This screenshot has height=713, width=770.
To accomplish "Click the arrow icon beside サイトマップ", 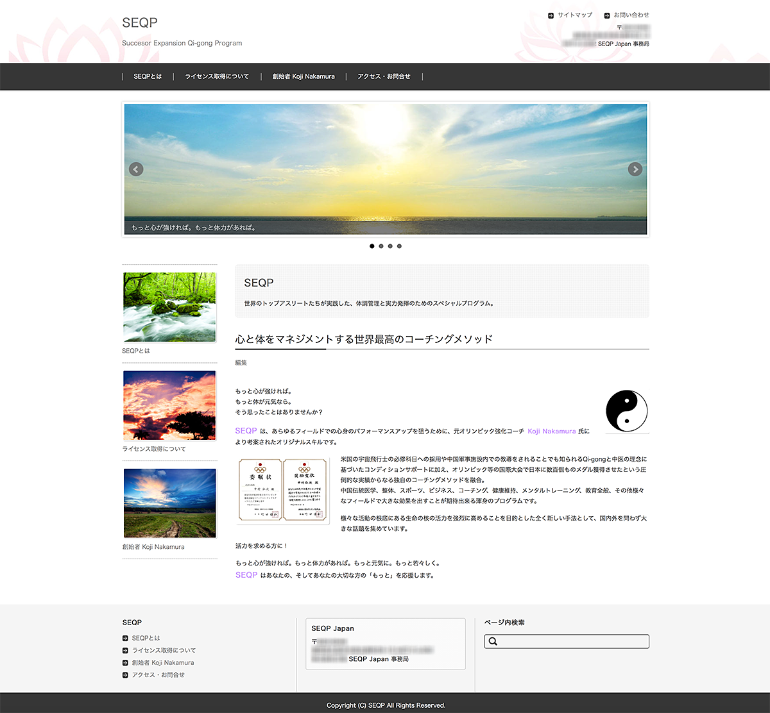I will point(551,15).
